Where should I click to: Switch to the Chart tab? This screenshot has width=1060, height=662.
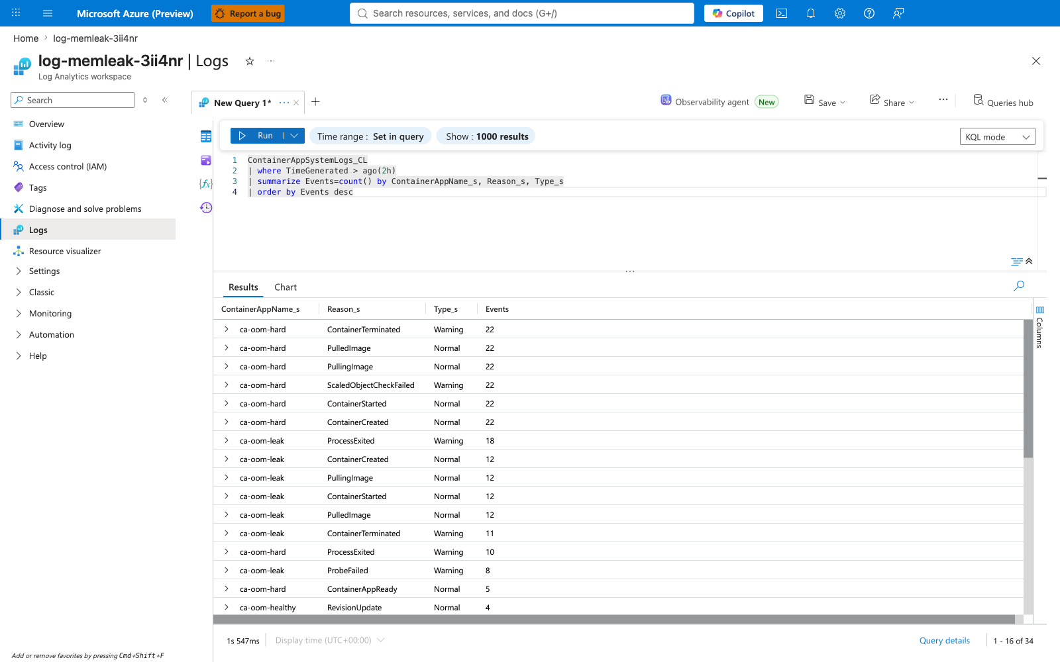pyautogui.click(x=286, y=287)
